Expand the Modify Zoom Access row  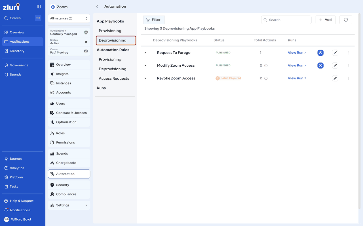[x=145, y=66]
